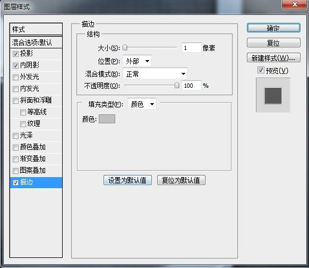Click the 大小 pixel value field

click(191, 48)
